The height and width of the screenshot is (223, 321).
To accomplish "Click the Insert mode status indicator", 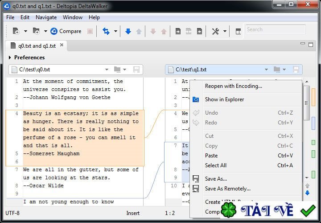I will pos(133,213).
